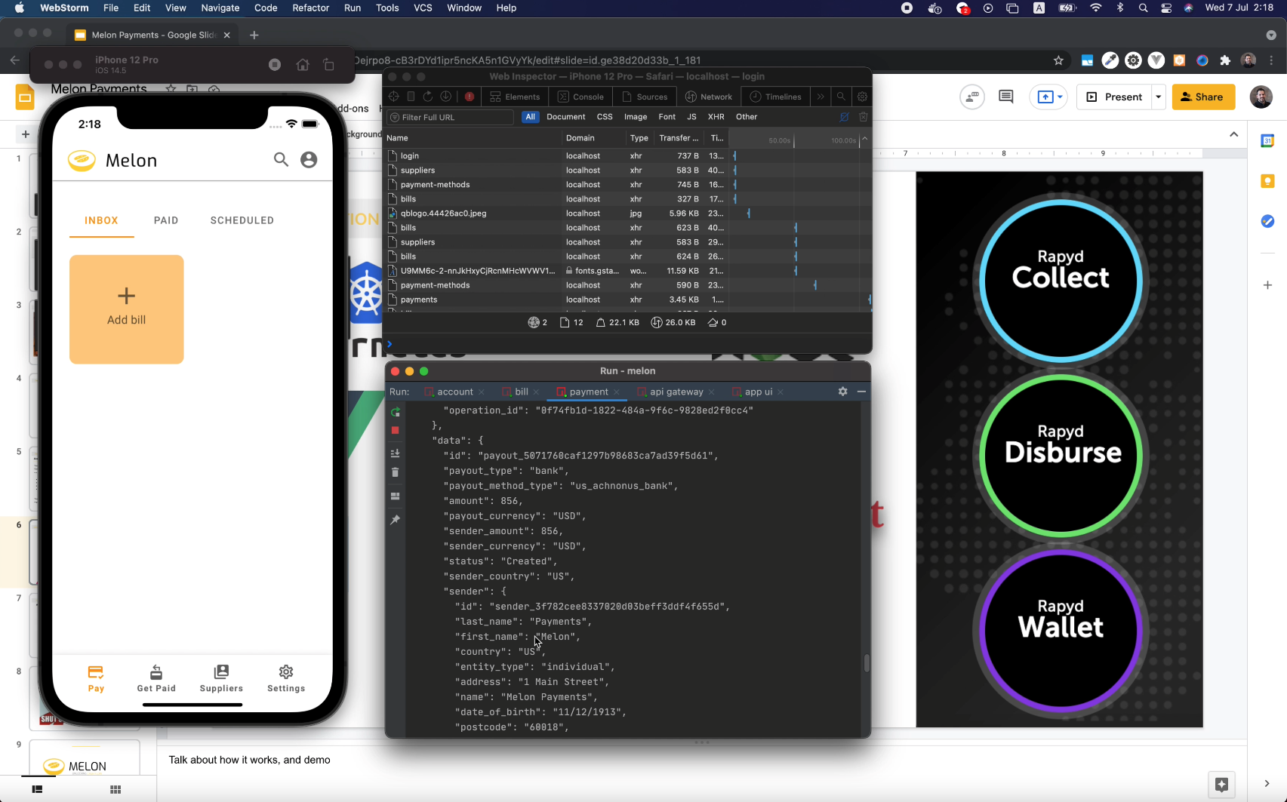Screen dimensions: 1287x802
Task: Tap the Add bill card
Action: click(127, 309)
